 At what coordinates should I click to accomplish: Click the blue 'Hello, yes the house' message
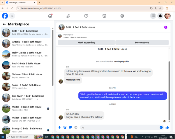point(123,96)
